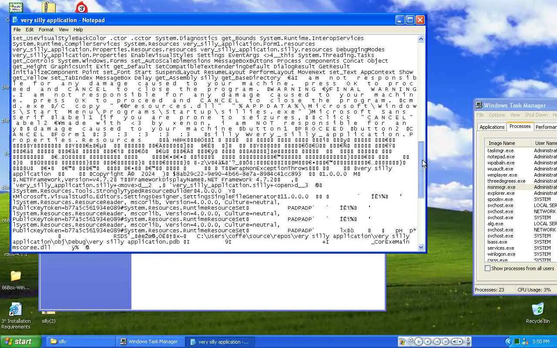Select wmplayer.exe process row
The width and height of the screenshot is (557, 348).
(x=521, y=175)
